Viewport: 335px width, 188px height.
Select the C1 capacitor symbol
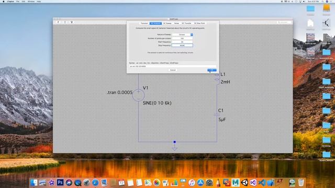(217, 115)
